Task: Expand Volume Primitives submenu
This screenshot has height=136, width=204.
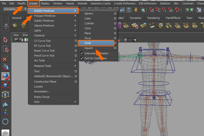Action: click(53, 26)
